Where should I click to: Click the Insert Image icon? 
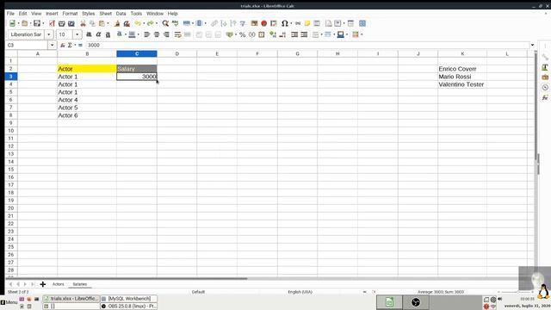point(254,23)
